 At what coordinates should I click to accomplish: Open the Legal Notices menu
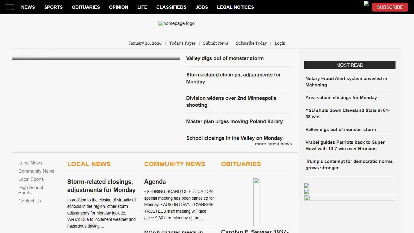(235, 7)
